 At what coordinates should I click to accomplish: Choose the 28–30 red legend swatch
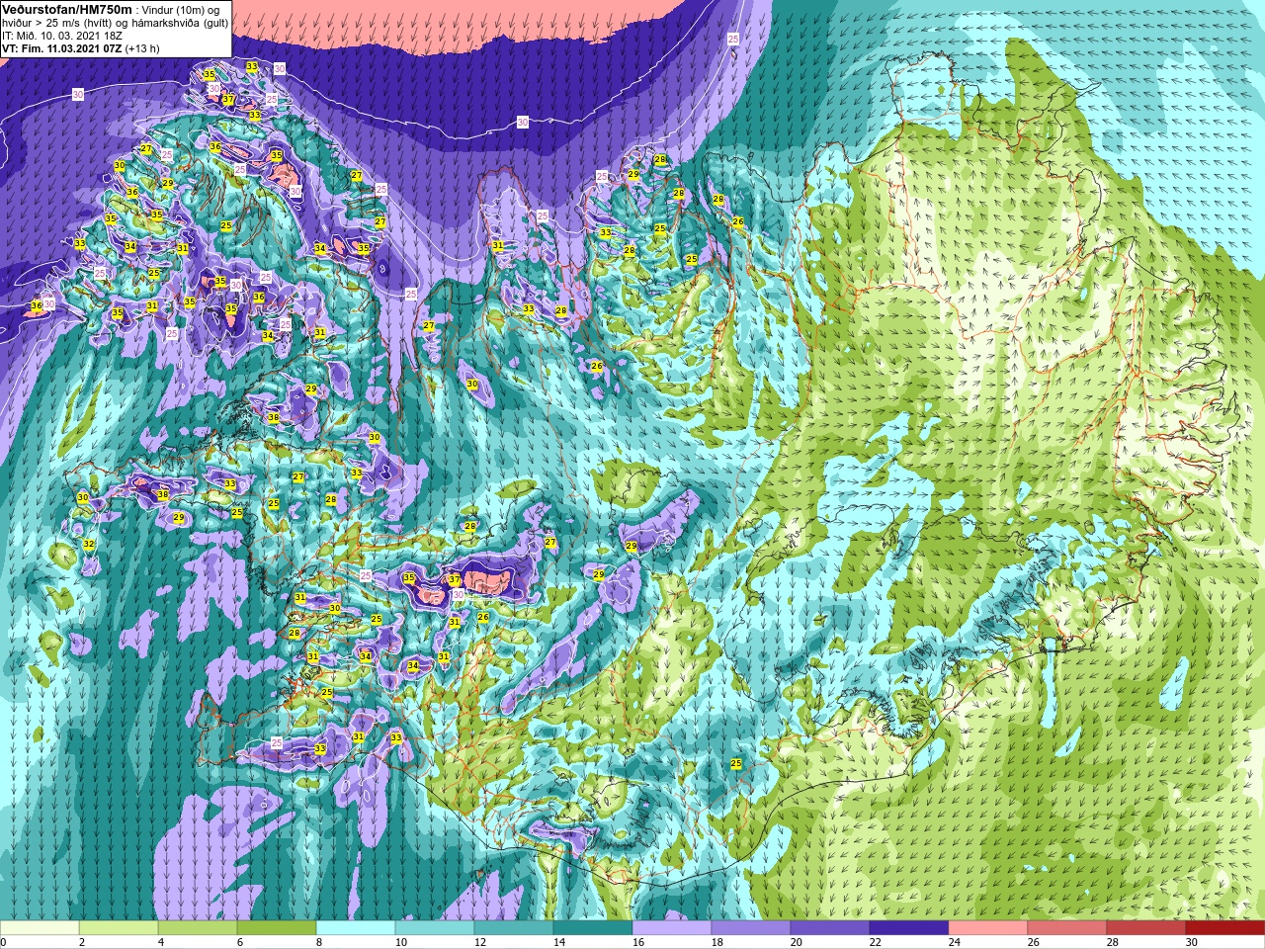pyautogui.click(x=1146, y=928)
